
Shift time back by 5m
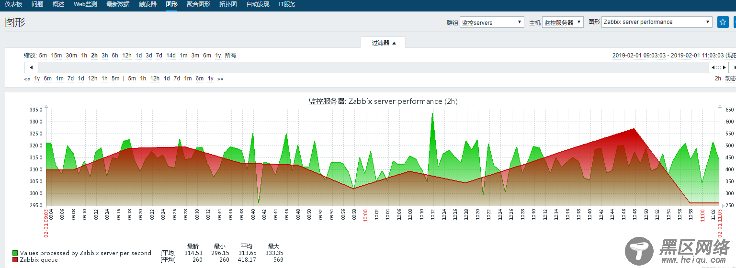(x=115, y=78)
